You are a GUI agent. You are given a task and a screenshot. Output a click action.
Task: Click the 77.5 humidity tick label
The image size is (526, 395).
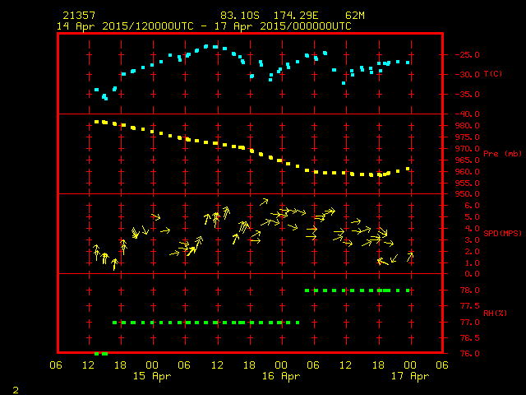point(469,306)
